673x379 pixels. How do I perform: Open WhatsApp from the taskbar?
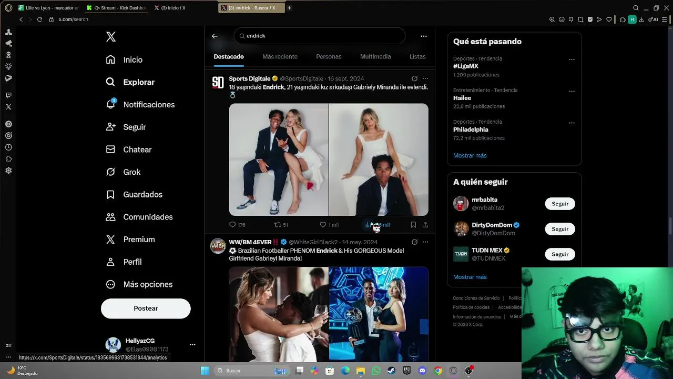coord(375,371)
